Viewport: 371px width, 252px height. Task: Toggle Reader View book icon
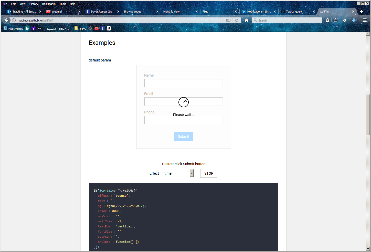[x=228, y=20]
